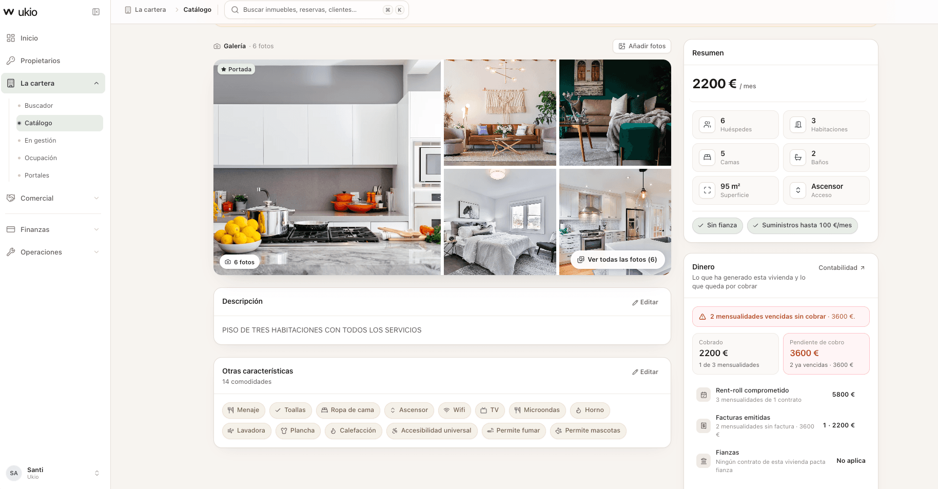Click the Permite fumar chip
The width and height of the screenshot is (938, 489).
point(514,431)
